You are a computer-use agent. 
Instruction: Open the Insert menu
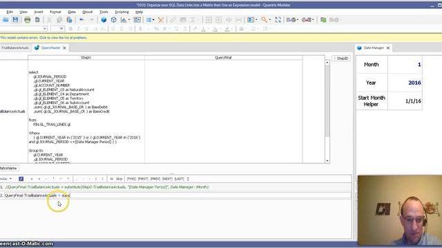point(39,12)
